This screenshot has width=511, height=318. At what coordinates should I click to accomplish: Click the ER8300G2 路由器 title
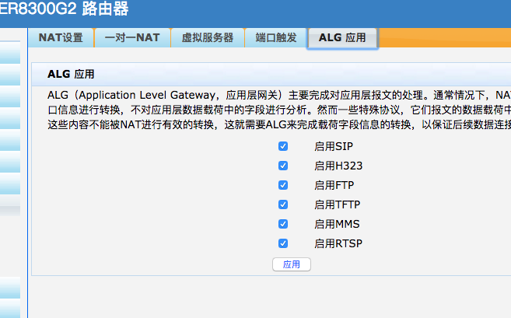coord(65,9)
